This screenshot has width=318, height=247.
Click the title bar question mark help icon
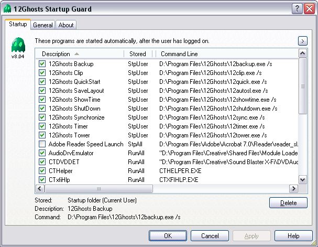tap(297, 9)
